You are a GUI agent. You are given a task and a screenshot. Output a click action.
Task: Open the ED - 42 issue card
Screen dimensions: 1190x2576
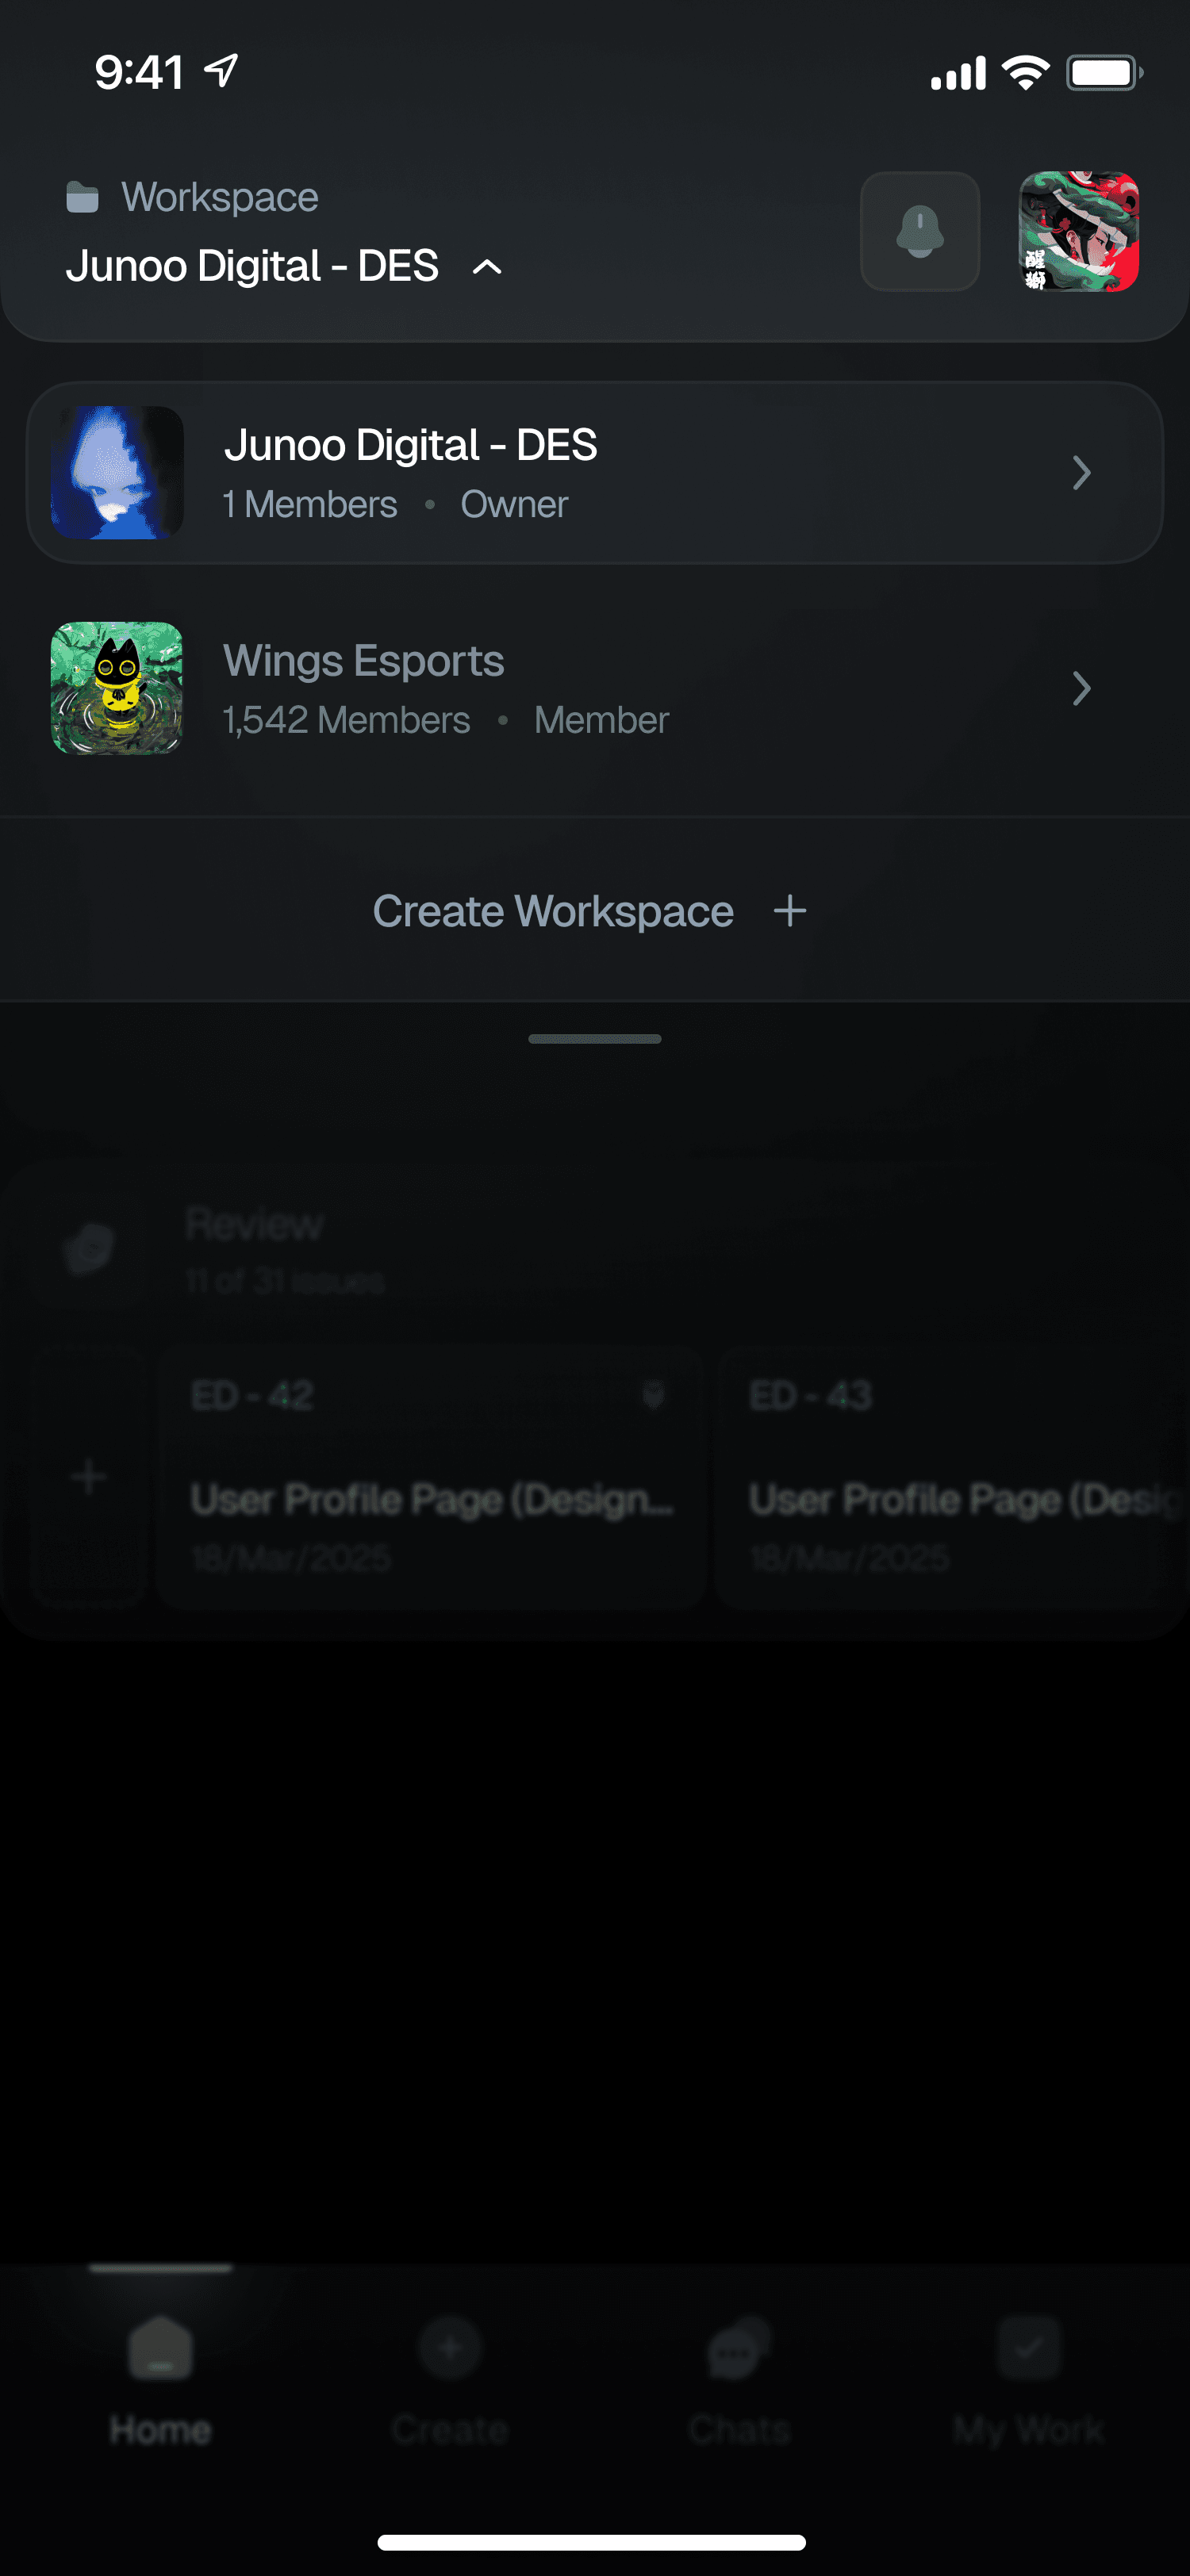click(431, 1478)
